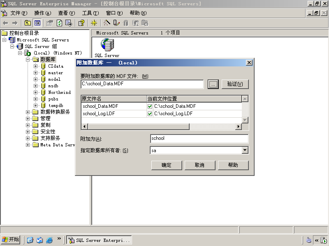Click the 确定 button
The width and height of the screenshot is (329, 246).
[167, 165]
